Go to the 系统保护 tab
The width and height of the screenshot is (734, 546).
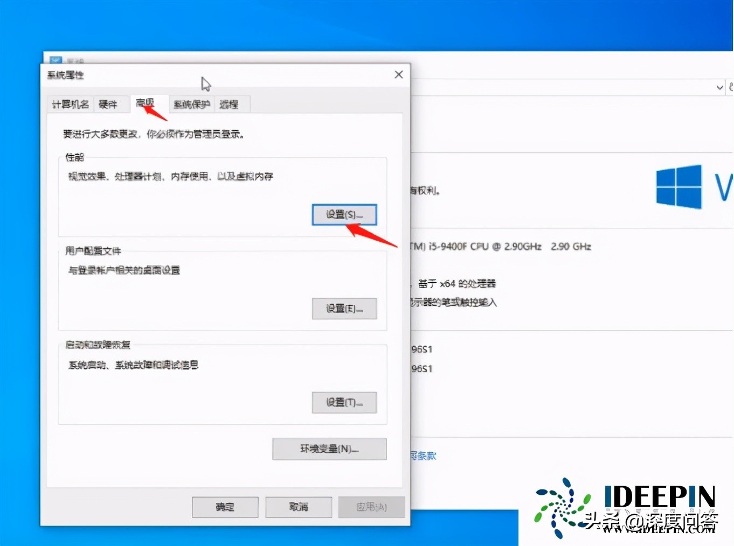click(x=192, y=104)
